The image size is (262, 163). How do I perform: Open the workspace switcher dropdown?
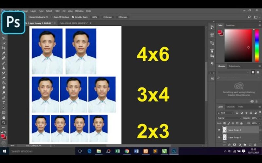click(x=256, y=17)
